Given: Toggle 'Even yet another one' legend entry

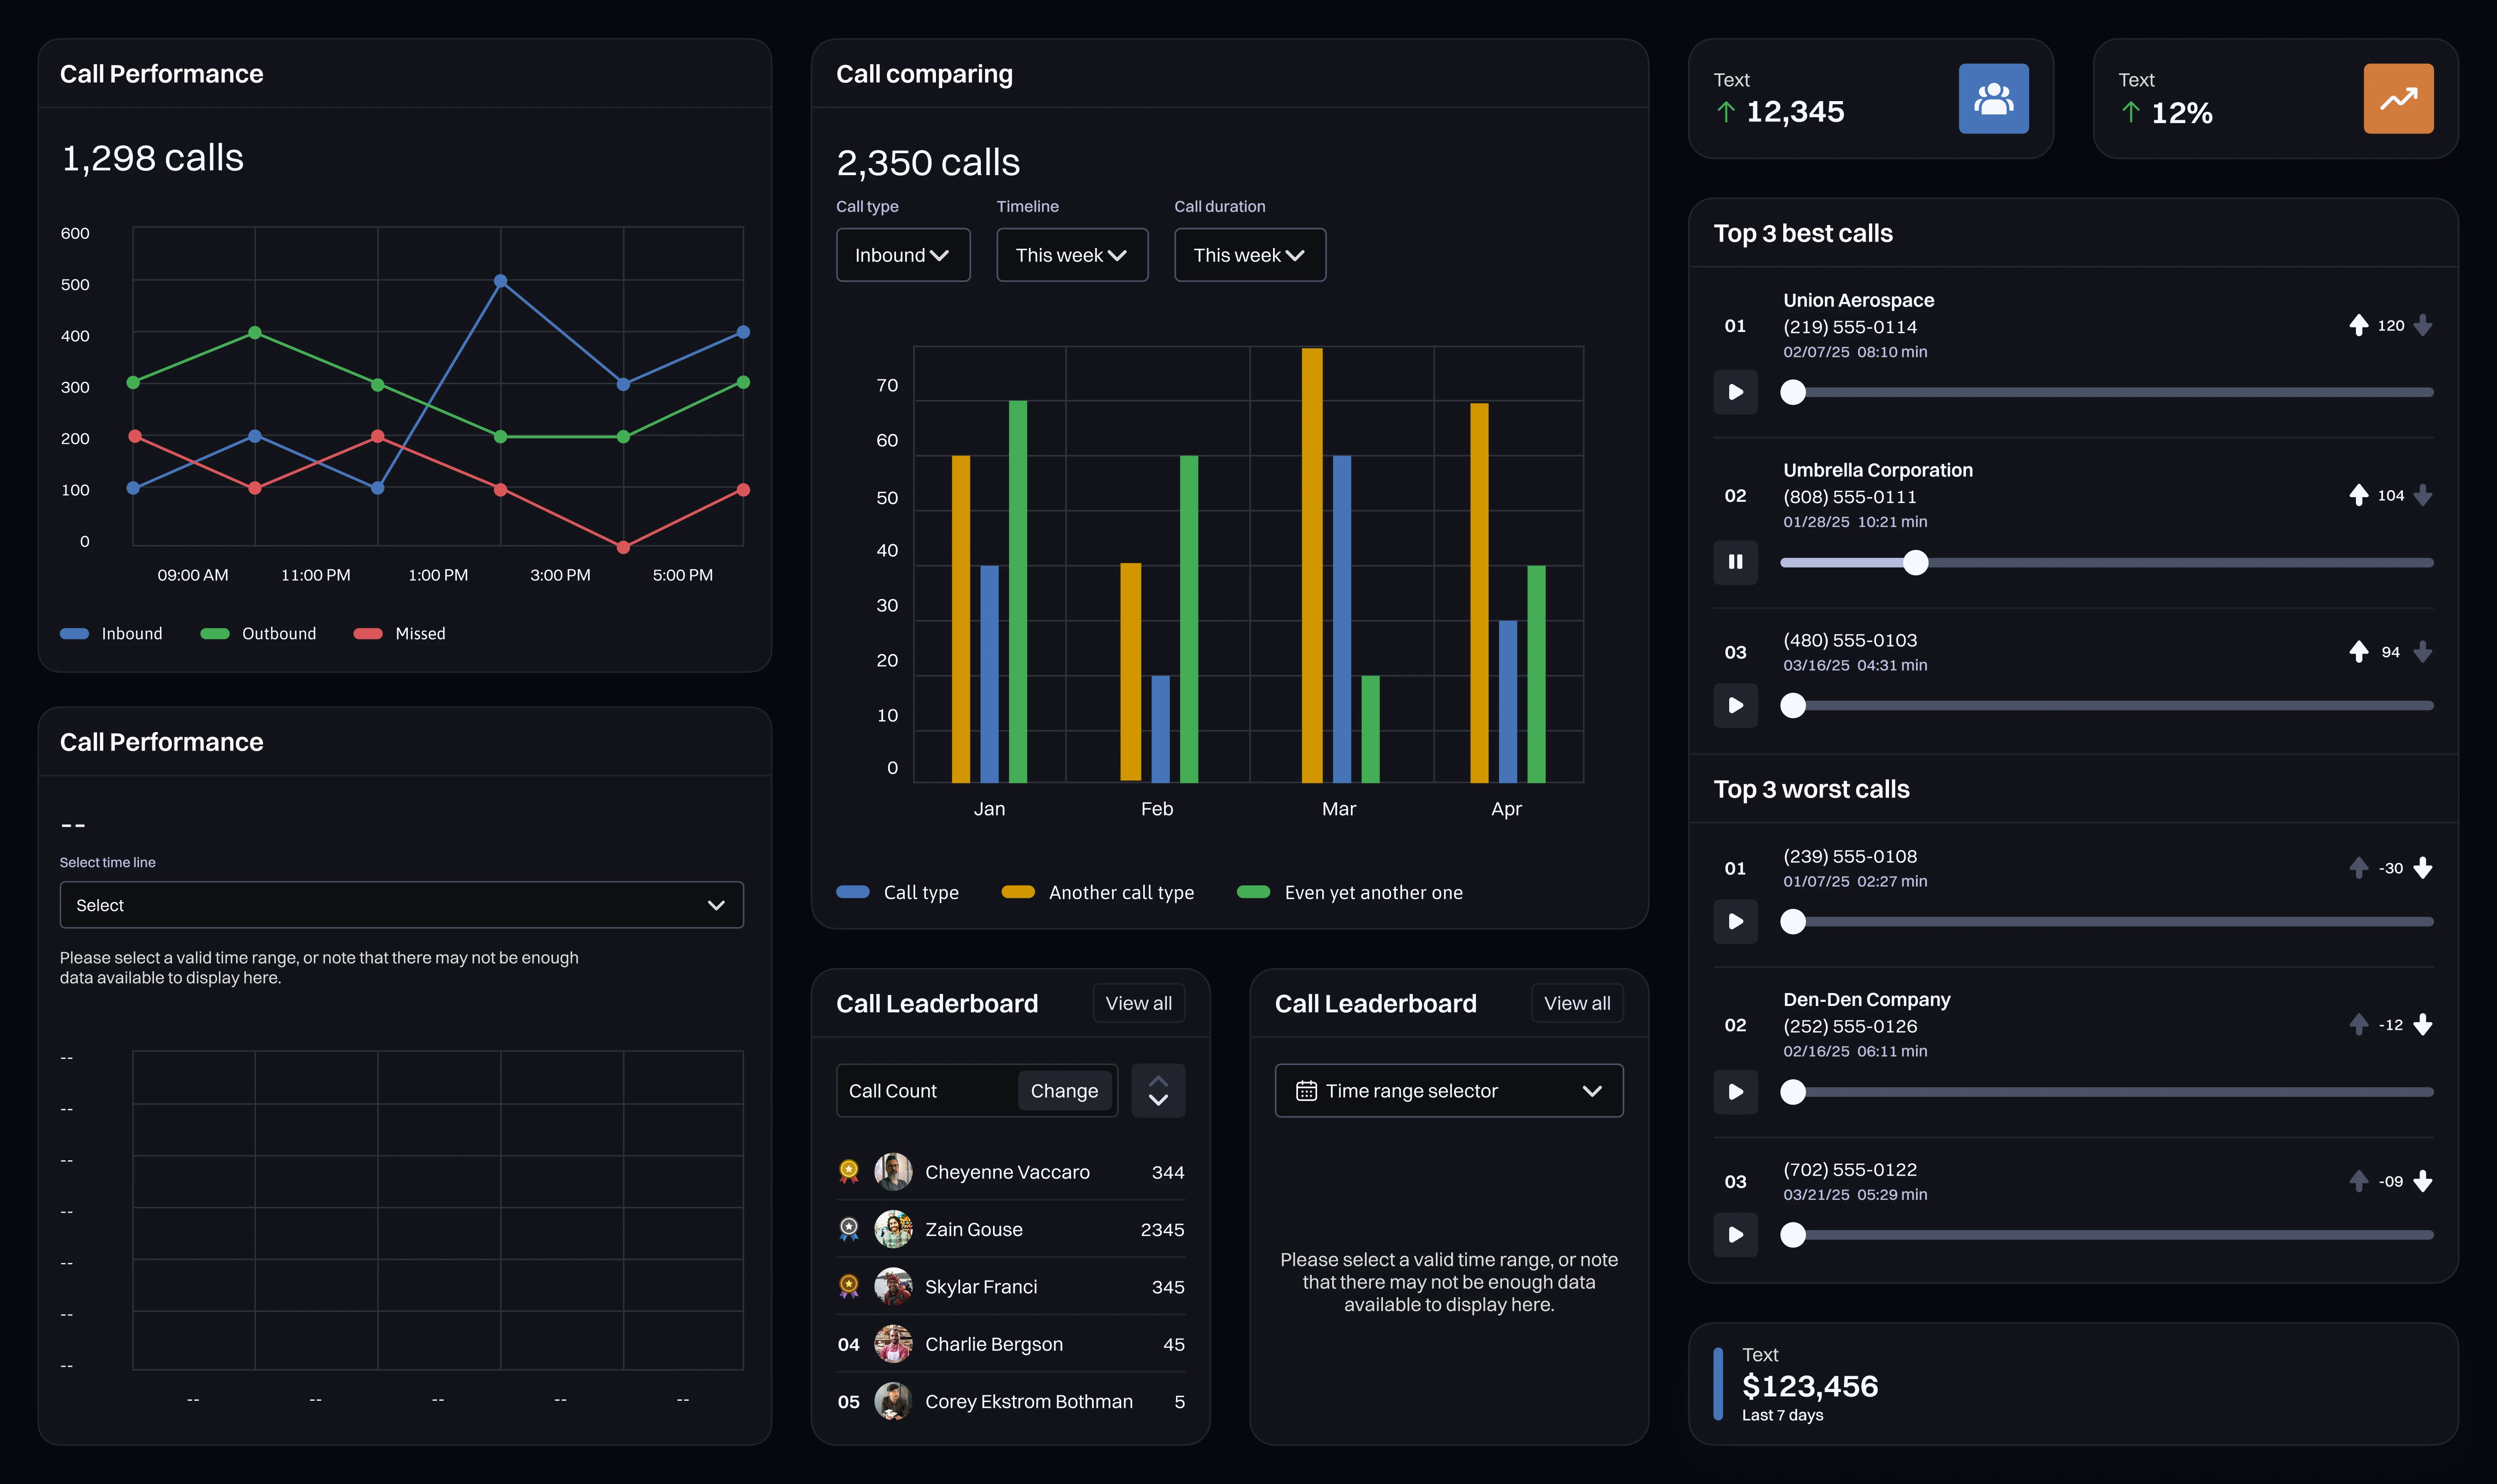Looking at the screenshot, I should tap(1350, 892).
